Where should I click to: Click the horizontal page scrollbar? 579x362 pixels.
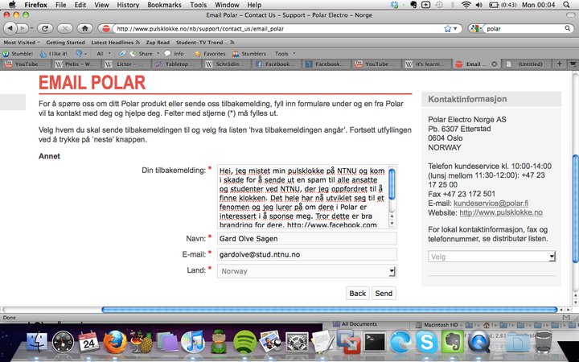[x=329, y=310]
